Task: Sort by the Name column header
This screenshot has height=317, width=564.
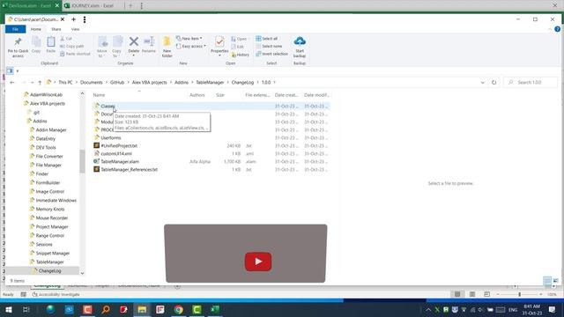Action: (99, 95)
